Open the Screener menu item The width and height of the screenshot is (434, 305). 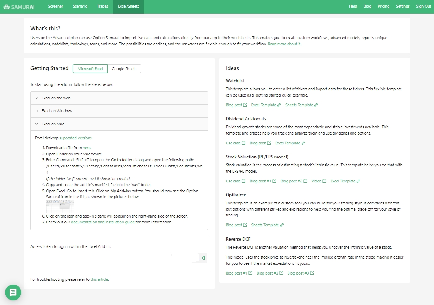click(56, 6)
